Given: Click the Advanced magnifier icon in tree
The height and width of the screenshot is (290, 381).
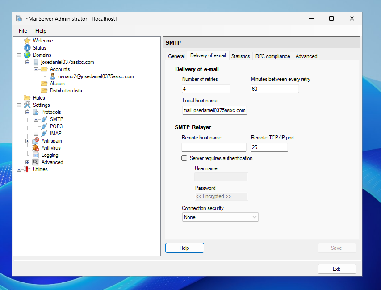Looking at the screenshot, I should (36, 162).
